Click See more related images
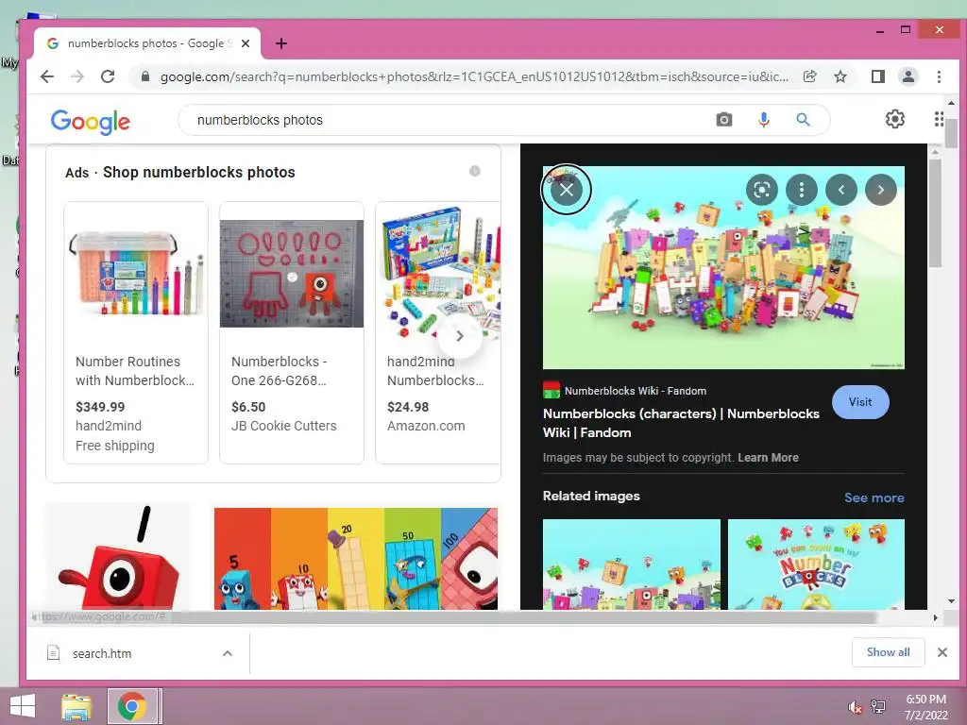This screenshot has width=967, height=725. point(874,497)
